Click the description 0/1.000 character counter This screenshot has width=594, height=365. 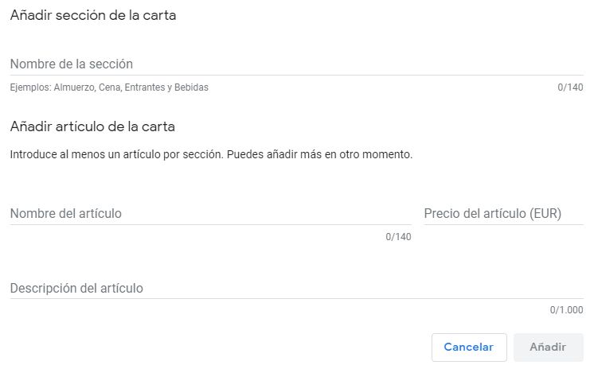[566, 311]
